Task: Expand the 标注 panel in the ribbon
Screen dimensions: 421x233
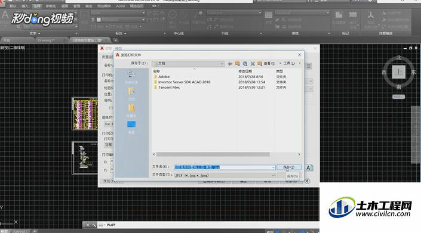Action: point(121,33)
